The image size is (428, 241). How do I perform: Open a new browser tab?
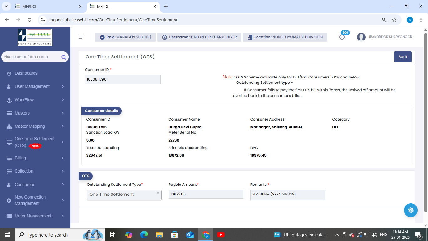pos(166,6)
